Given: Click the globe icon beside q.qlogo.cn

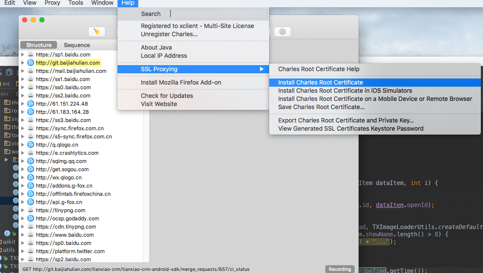Looking at the screenshot, I should [31, 145].
